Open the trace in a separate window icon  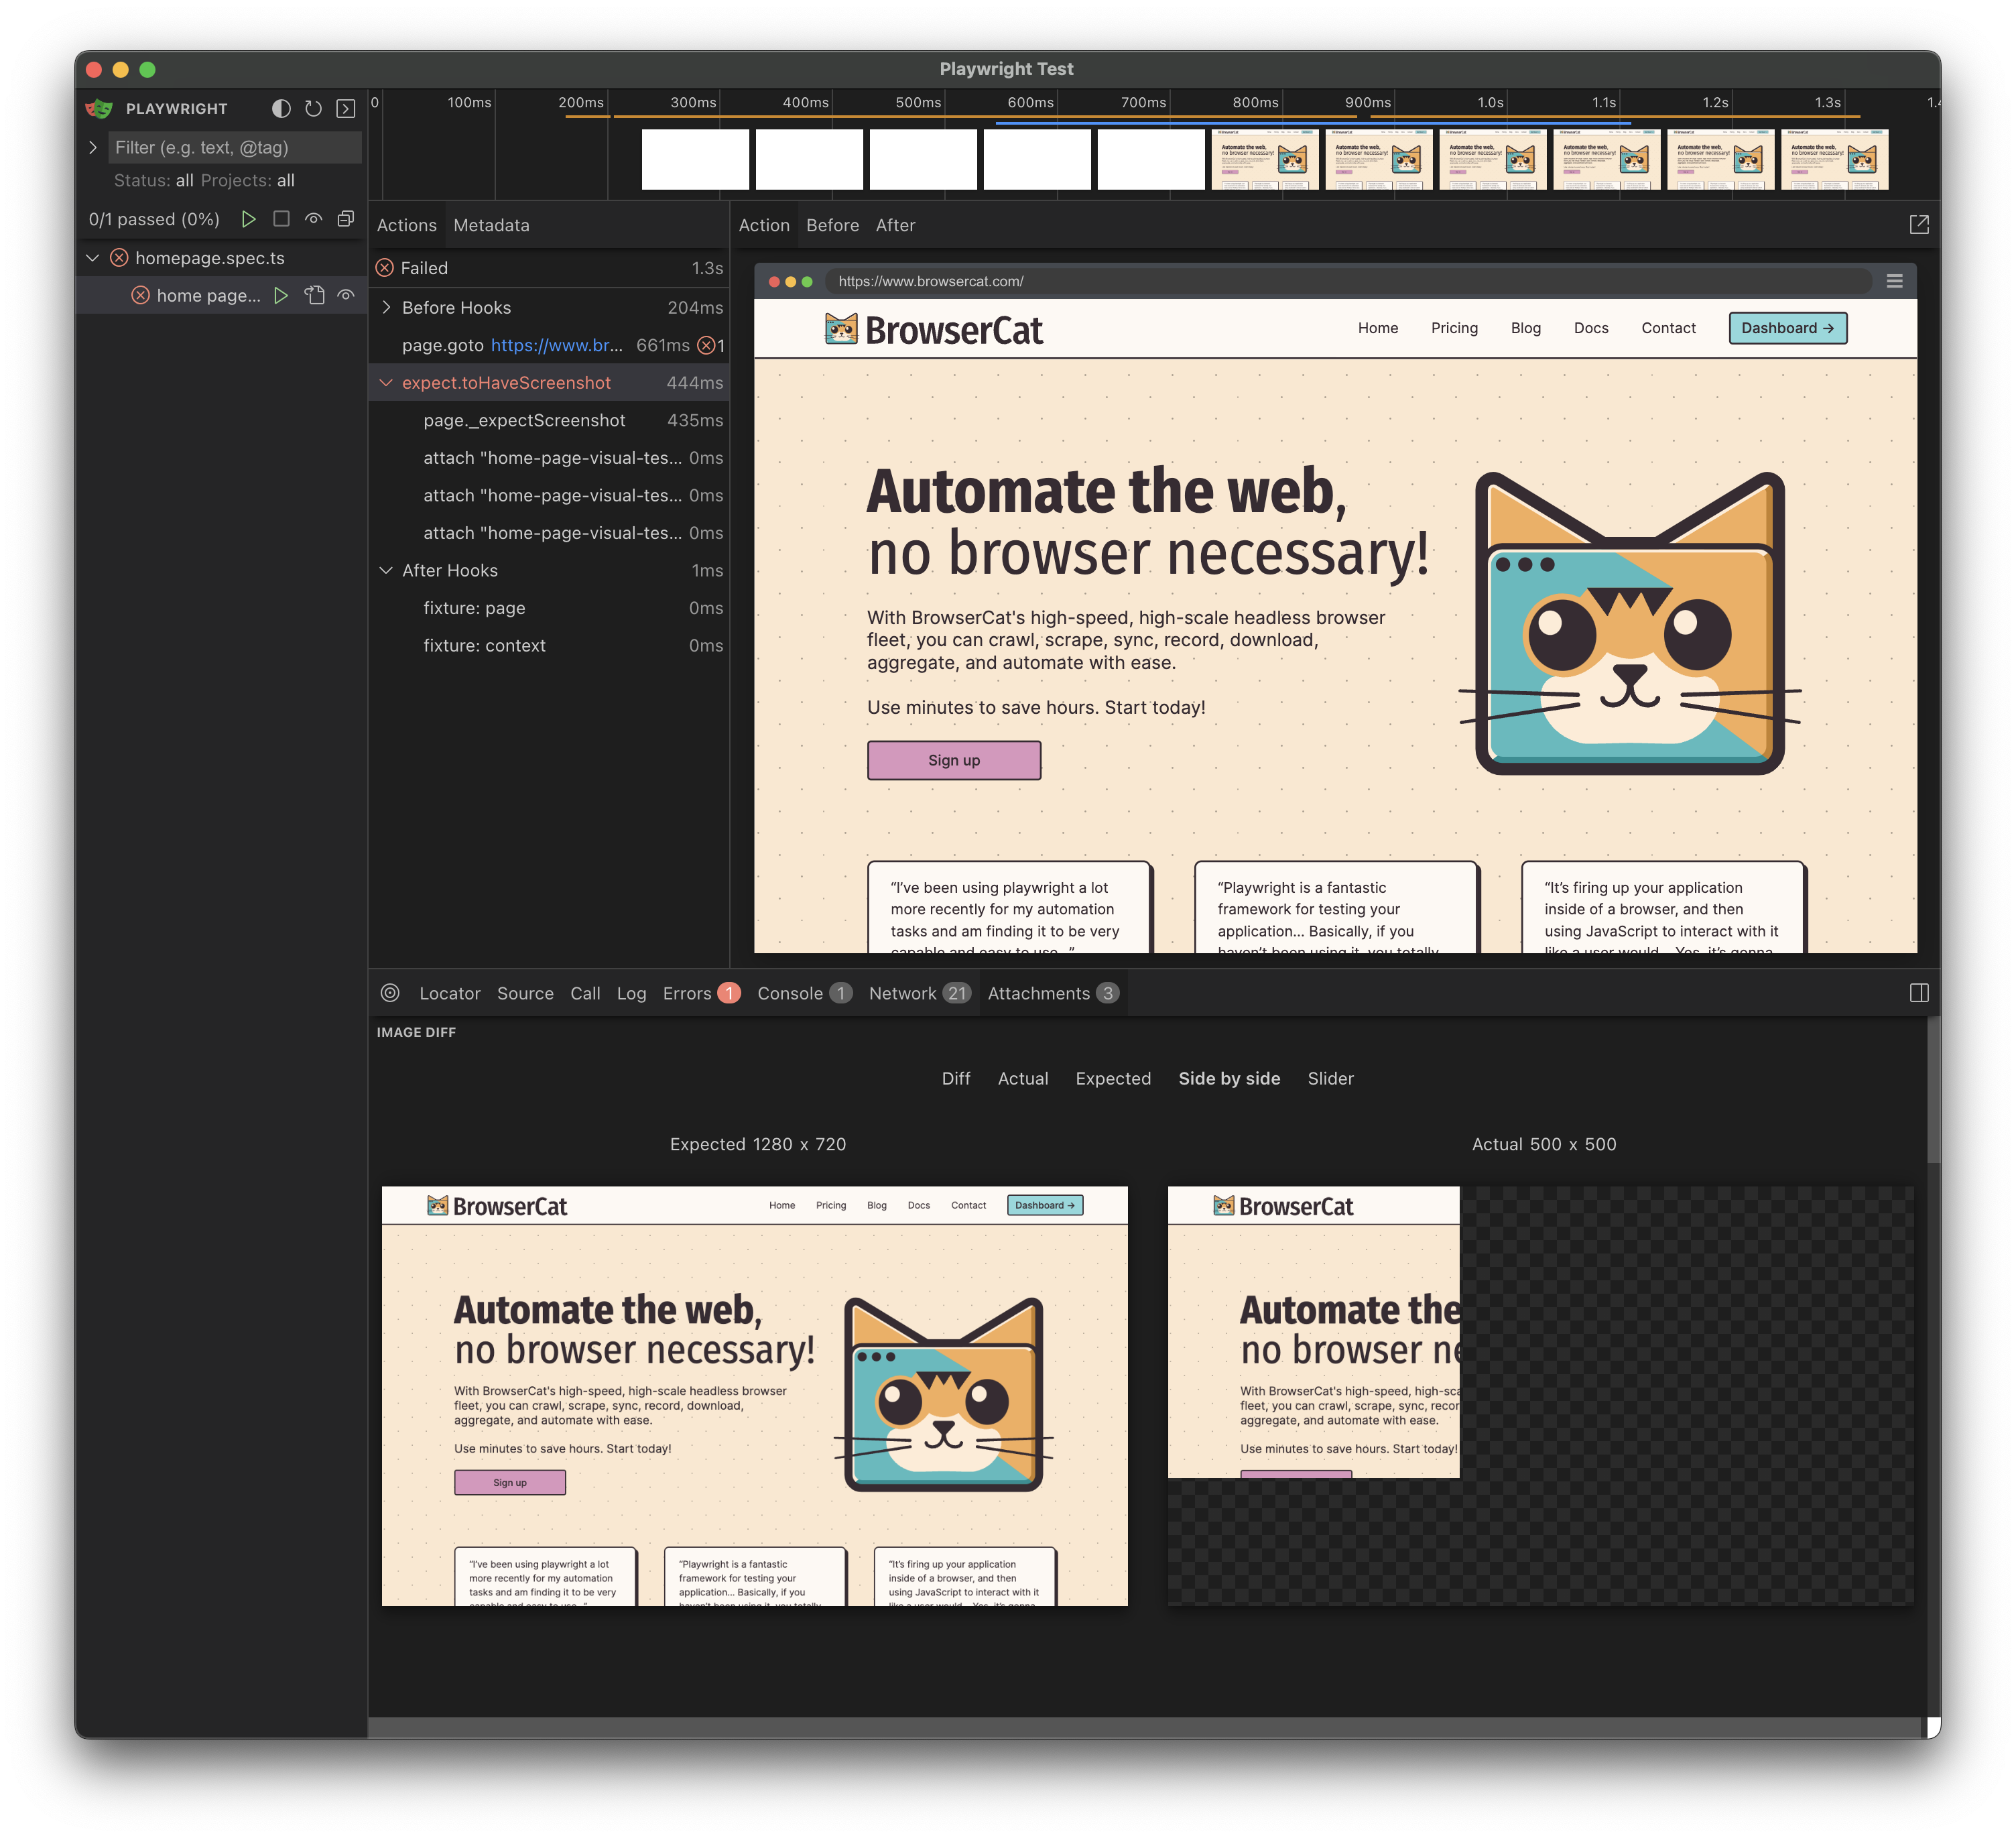pos(1920,224)
